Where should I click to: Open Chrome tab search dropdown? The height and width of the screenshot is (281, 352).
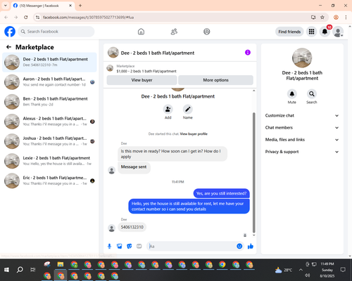point(6,6)
